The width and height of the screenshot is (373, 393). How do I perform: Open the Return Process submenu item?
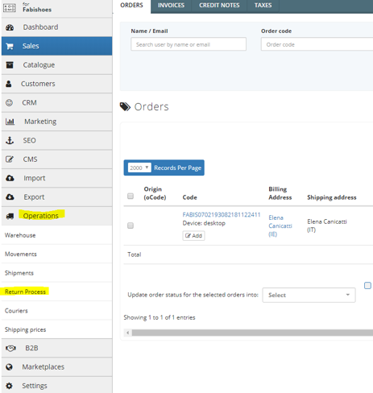(x=56, y=292)
